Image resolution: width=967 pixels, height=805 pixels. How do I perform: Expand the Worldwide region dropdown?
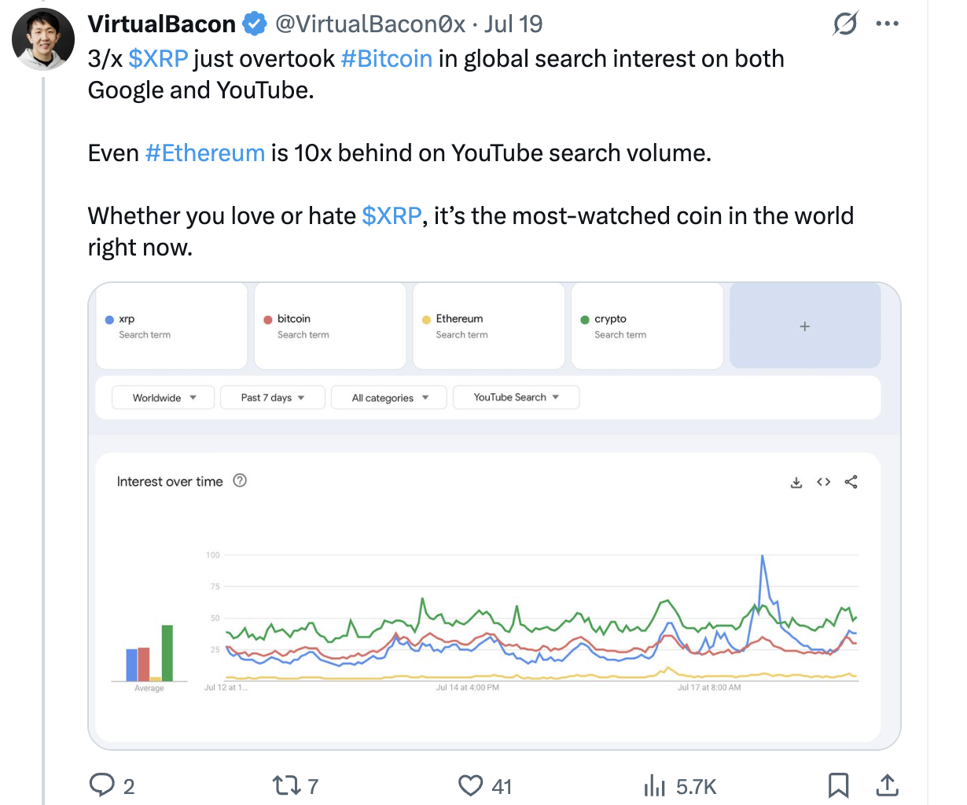(164, 398)
